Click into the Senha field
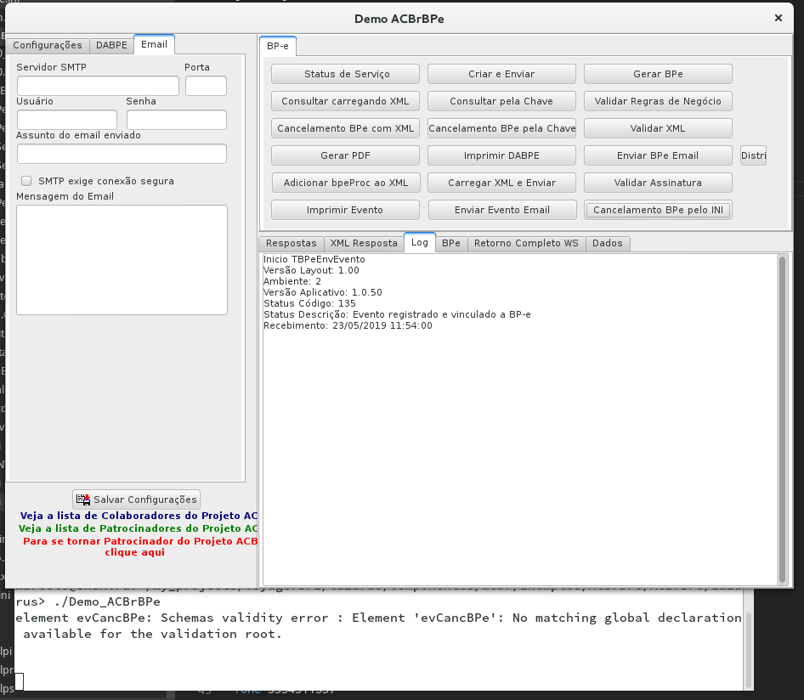This screenshot has width=804, height=700. (177, 120)
